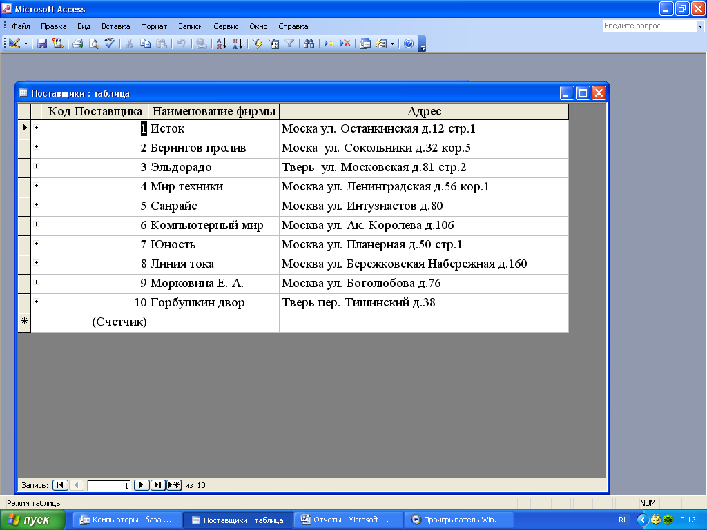707x530 pixels.
Task: Open the help question dropdown arrow
Action: click(700, 27)
